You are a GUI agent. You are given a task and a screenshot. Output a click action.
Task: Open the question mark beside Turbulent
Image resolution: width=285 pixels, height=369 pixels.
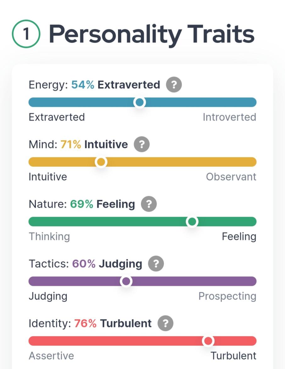[x=165, y=323]
